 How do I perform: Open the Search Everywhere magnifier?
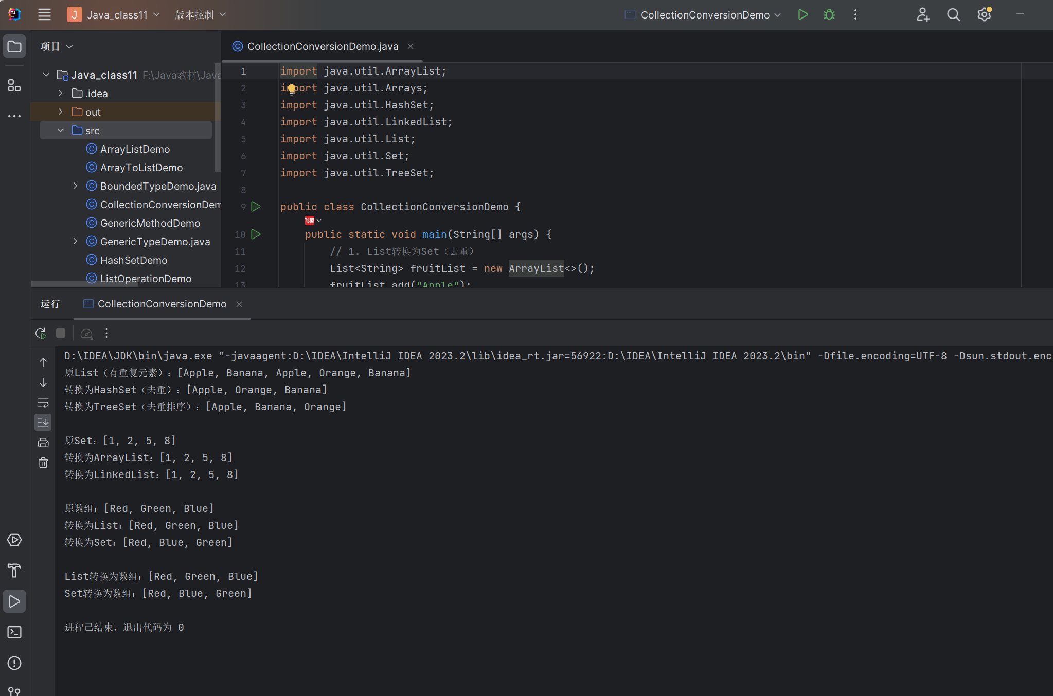point(953,14)
